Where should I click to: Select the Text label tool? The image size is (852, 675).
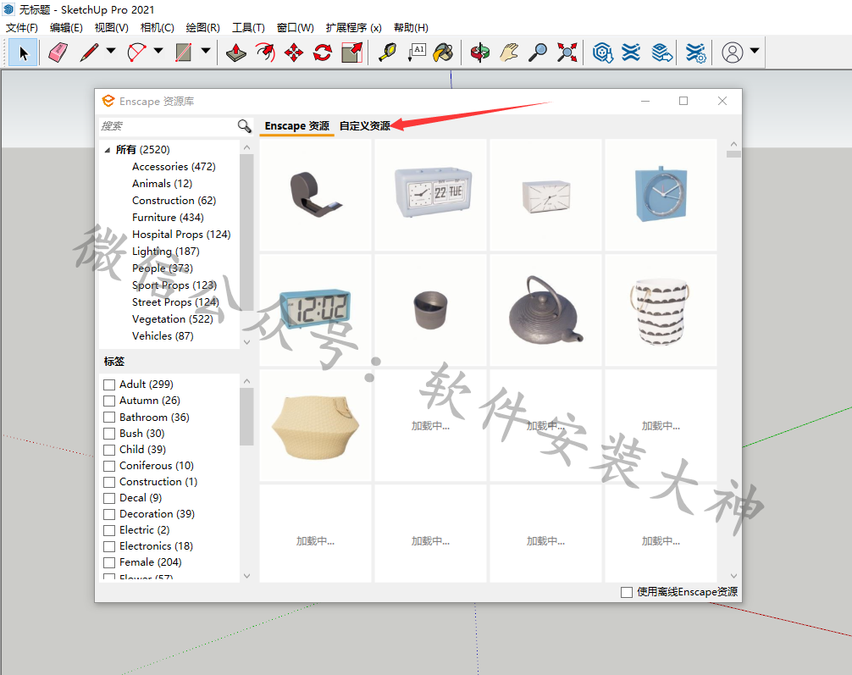(x=417, y=53)
